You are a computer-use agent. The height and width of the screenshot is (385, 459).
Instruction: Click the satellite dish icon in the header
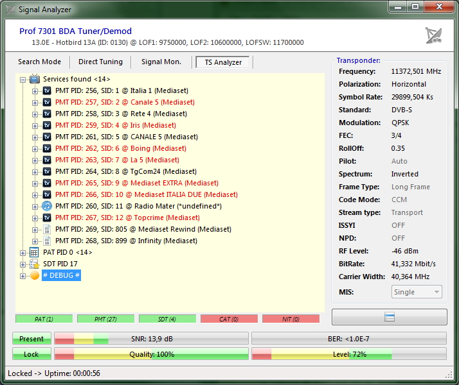click(433, 35)
